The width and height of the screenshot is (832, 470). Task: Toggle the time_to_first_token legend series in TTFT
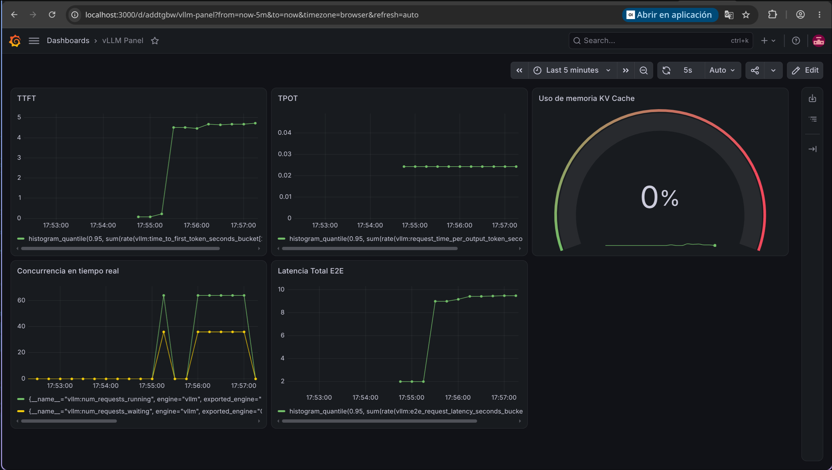tap(145, 239)
